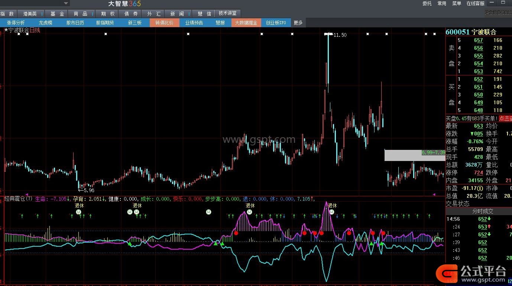512x286 pixels.
Task: Click the 总手 volume value 55709
Action: click(x=476, y=149)
